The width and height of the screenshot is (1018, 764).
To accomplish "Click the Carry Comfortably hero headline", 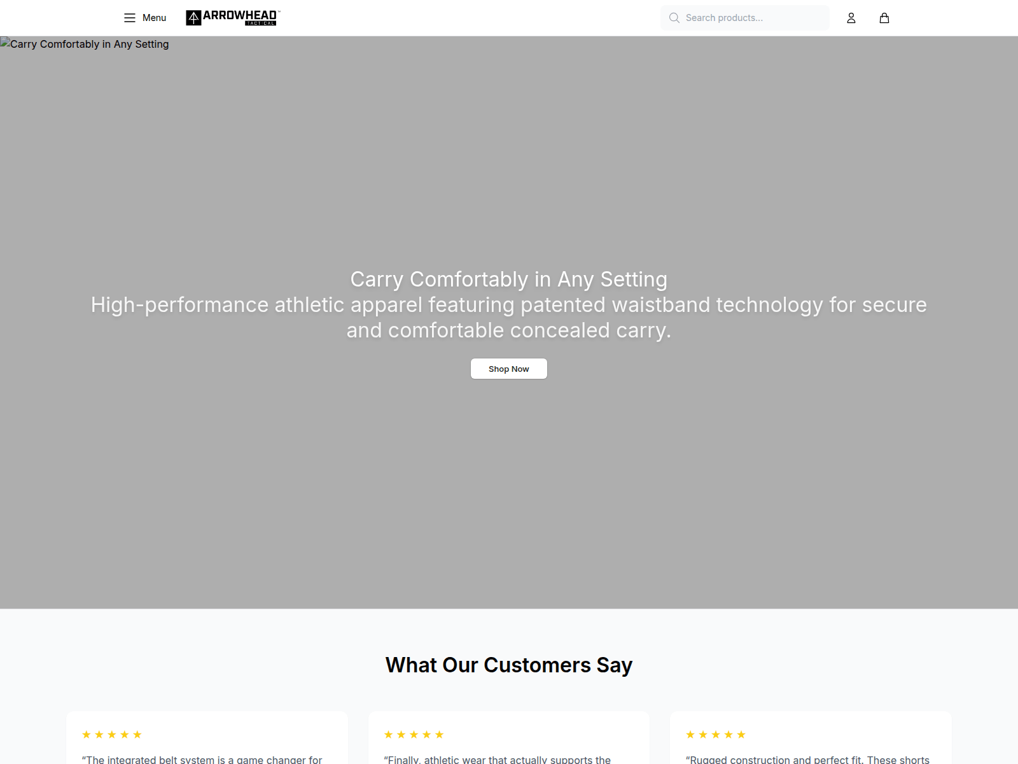I will [x=509, y=279].
